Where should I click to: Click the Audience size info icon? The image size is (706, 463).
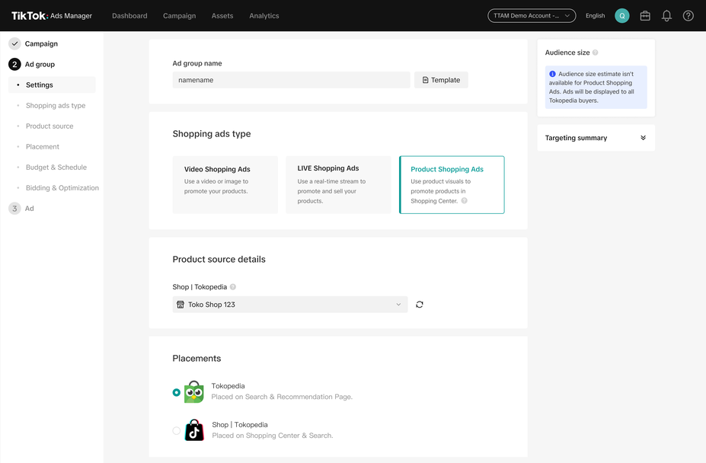click(596, 53)
